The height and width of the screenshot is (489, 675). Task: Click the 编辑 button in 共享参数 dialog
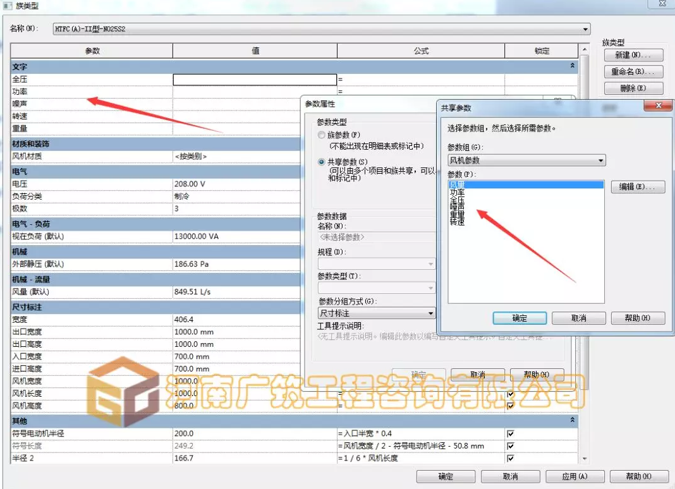click(x=637, y=187)
